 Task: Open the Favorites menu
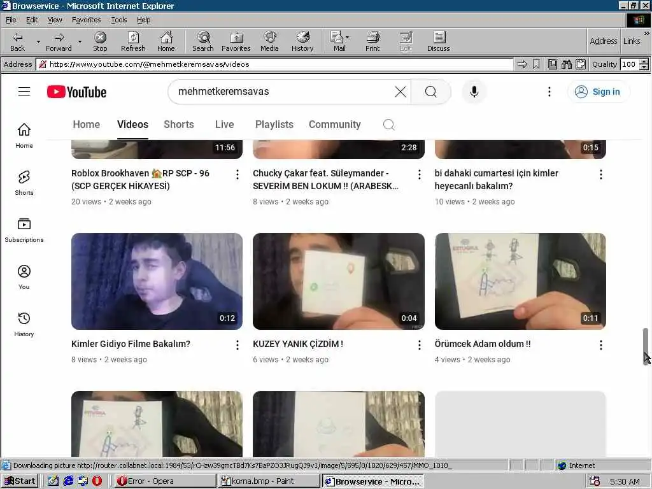coord(86,20)
